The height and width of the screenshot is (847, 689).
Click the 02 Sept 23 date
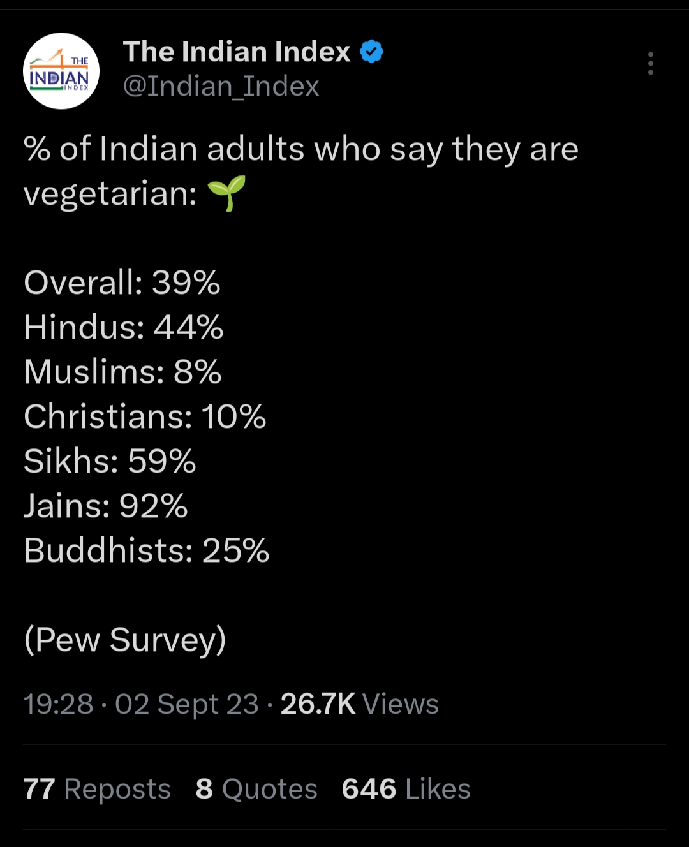click(x=187, y=704)
